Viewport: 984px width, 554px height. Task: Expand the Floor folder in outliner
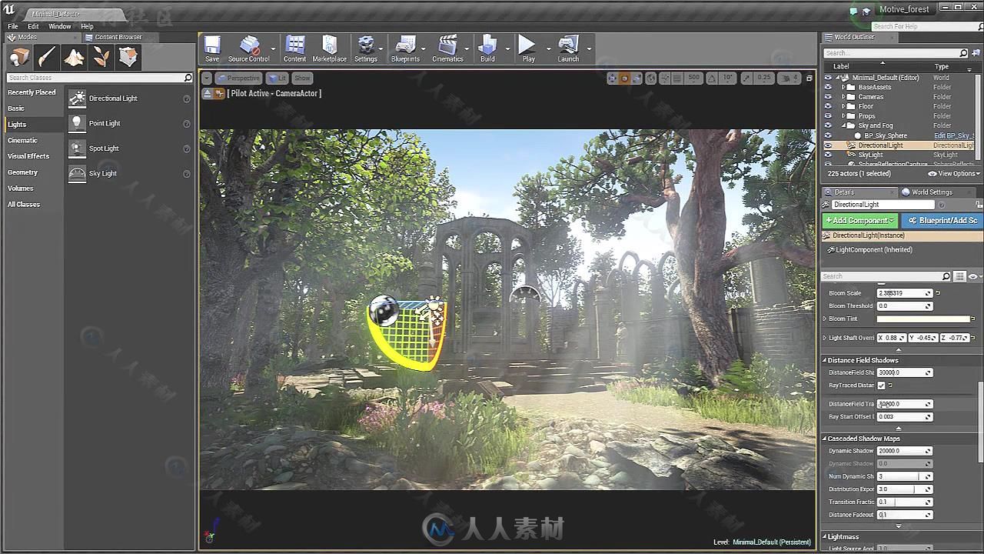843,106
